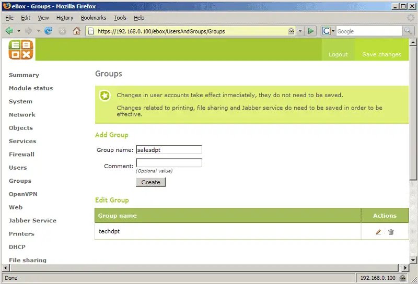Image resolution: width=418 pixels, height=284 pixels.
Task: Click 192.168.0.100 in the status bar
Action: [x=378, y=278]
